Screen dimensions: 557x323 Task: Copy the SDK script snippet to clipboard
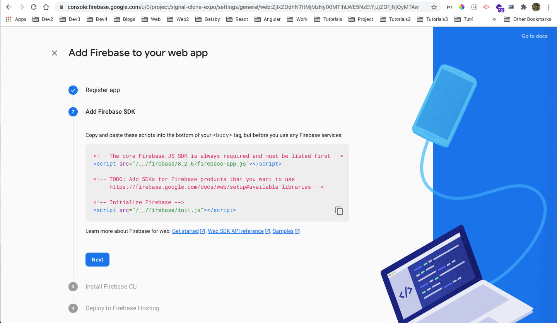click(x=339, y=211)
